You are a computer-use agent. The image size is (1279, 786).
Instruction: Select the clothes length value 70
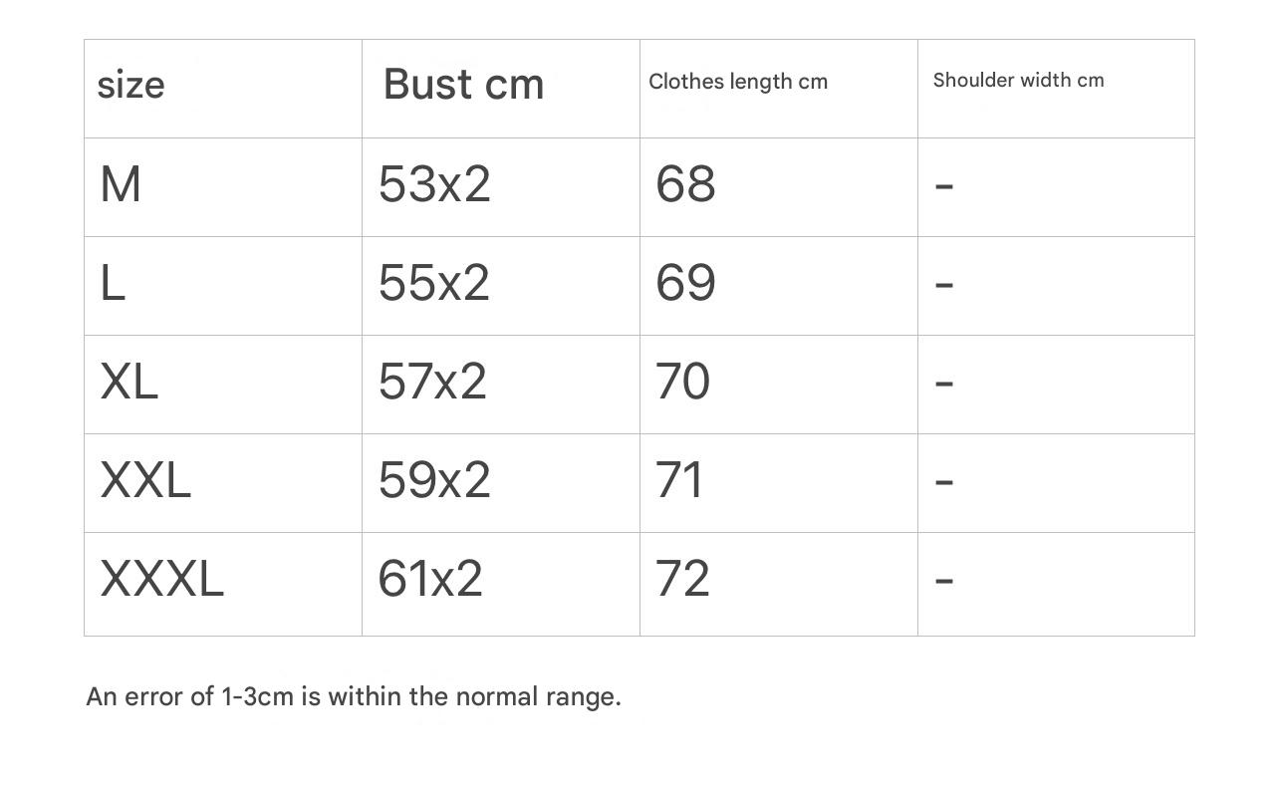682,383
